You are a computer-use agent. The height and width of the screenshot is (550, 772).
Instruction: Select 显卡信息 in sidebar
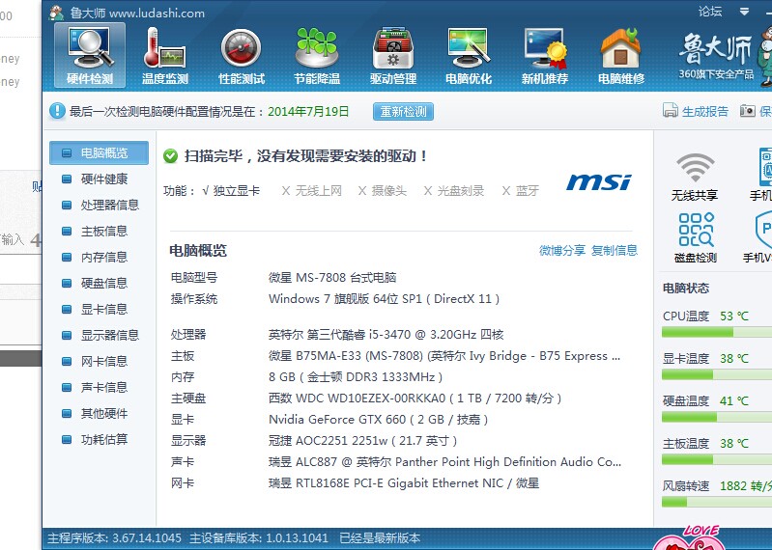pos(99,309)
